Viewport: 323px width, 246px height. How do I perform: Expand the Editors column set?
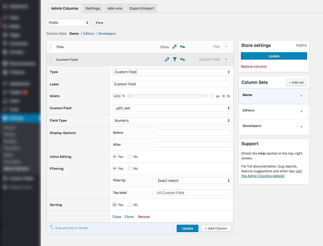pos(301,111)
